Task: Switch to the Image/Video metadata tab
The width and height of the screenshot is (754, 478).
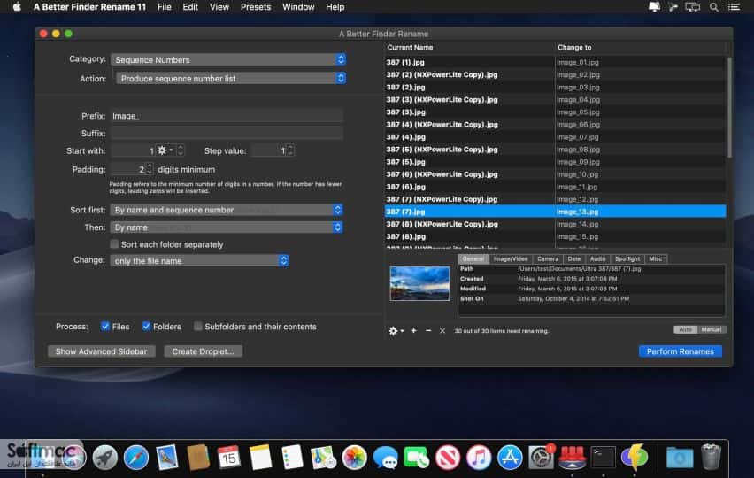Action: tap(511, 258)
